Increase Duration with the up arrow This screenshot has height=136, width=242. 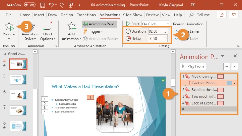click(165, 30)
